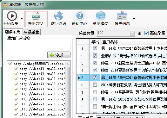
Task: Click the app logo in the title bar
Action: [5, 5]
